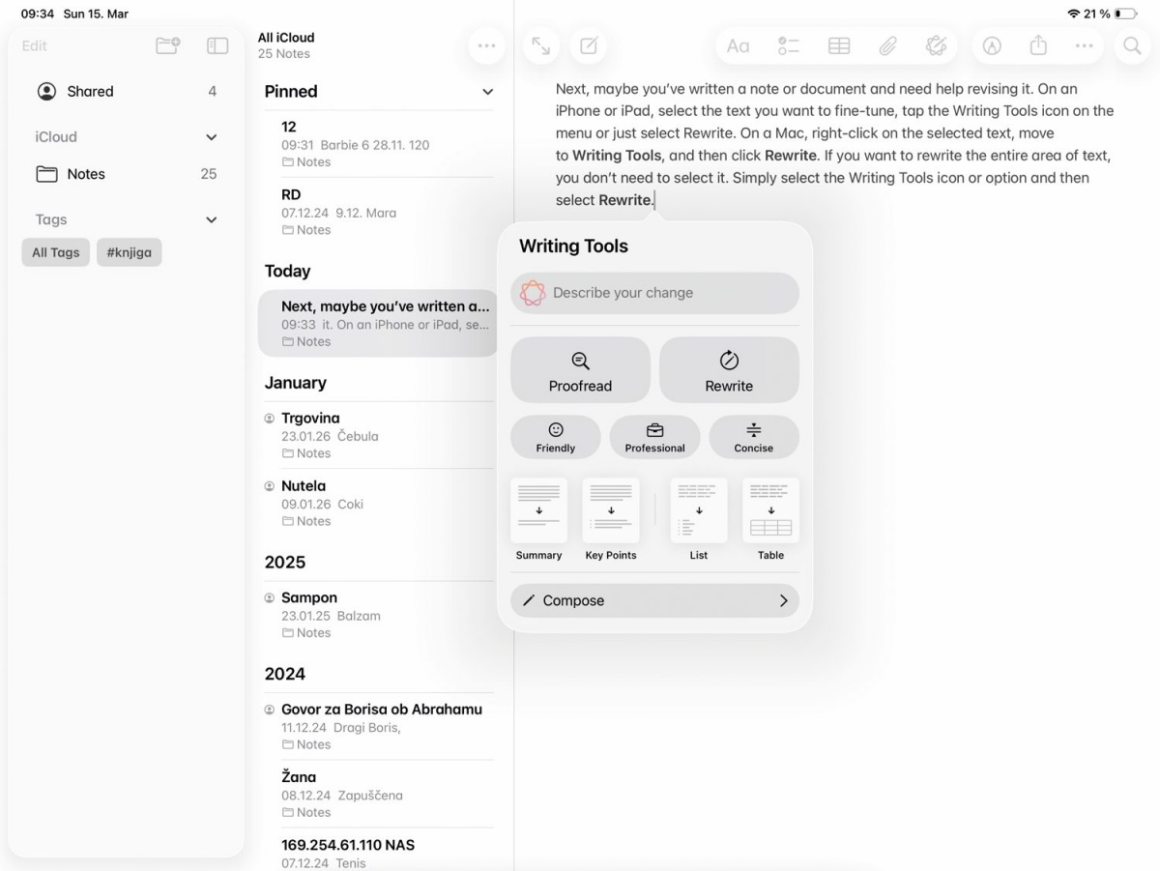The width and height of the screenshot is (1160, 871).
Task: Open the Nutela note
Action: click(x=378, y=503)
